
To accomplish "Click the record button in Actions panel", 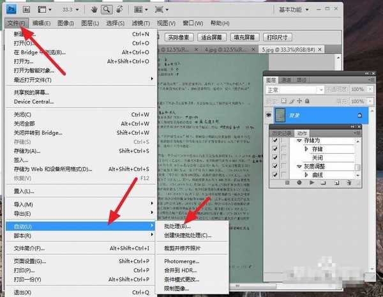I will click(x=299, y=183).
